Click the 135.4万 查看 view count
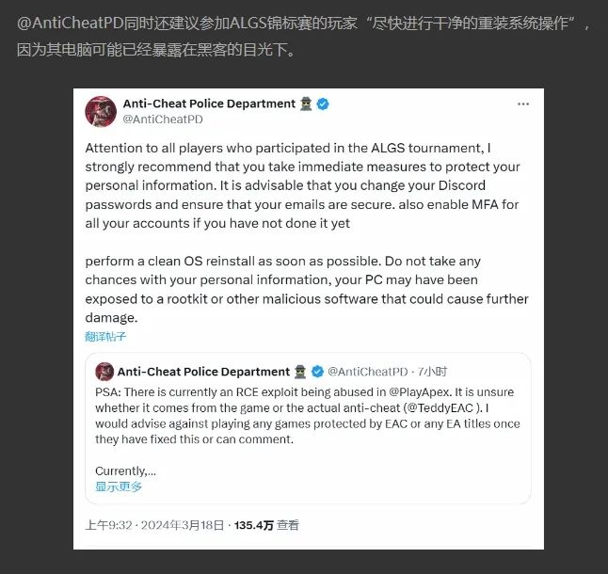Viewport: 608px width, 574px height. coord(266,525)
